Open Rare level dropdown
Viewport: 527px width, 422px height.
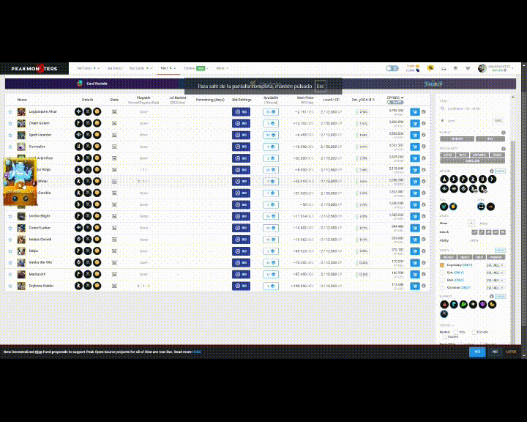pos(496,280)
